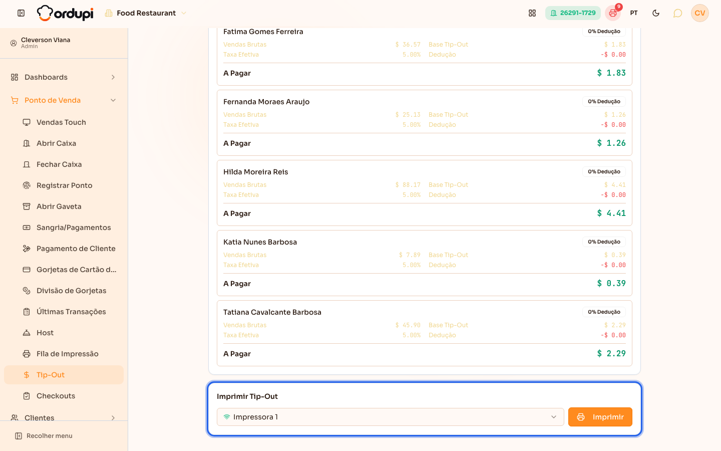Go to Fila de Impressão

(x=64, y=354)
